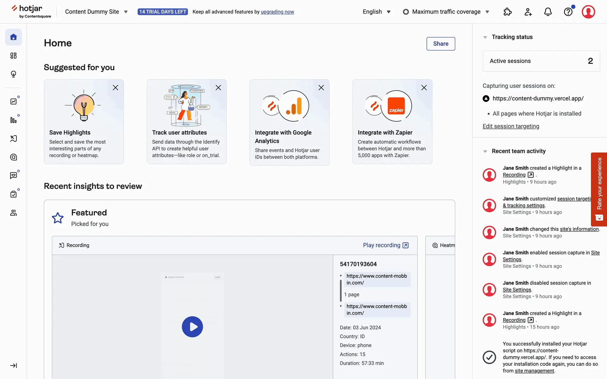This screenshot has width=607, height=379.
Task: Click the invite user icon in header
Action: (528, 12)
